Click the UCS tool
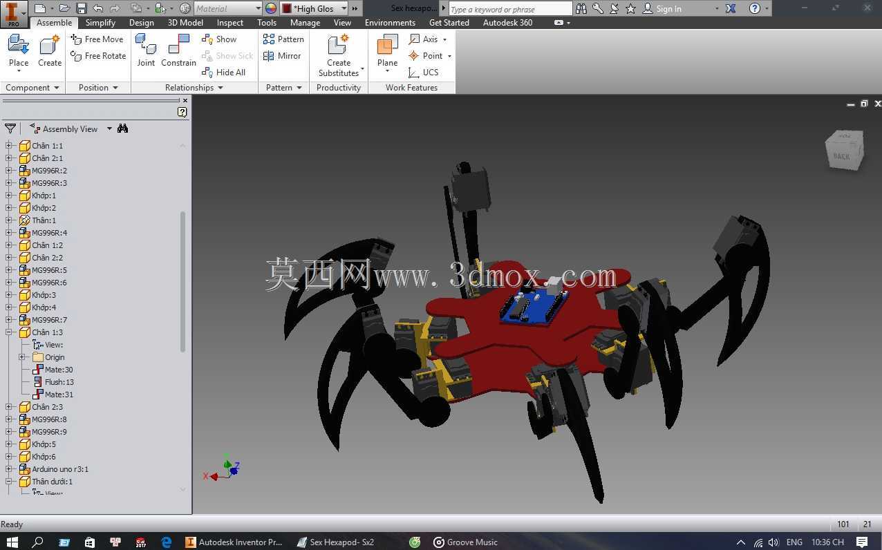Image resolution: width=882 pixels, height=550 pixels. coord(423,73)
